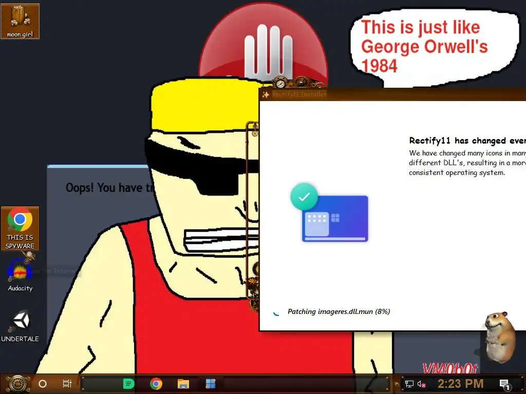
Task: Click the "Patching imageres.dll.mun (8%)" status text
Action: click(x=339, y=311)
